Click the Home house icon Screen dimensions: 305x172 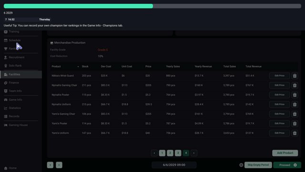tap(6, 168)
